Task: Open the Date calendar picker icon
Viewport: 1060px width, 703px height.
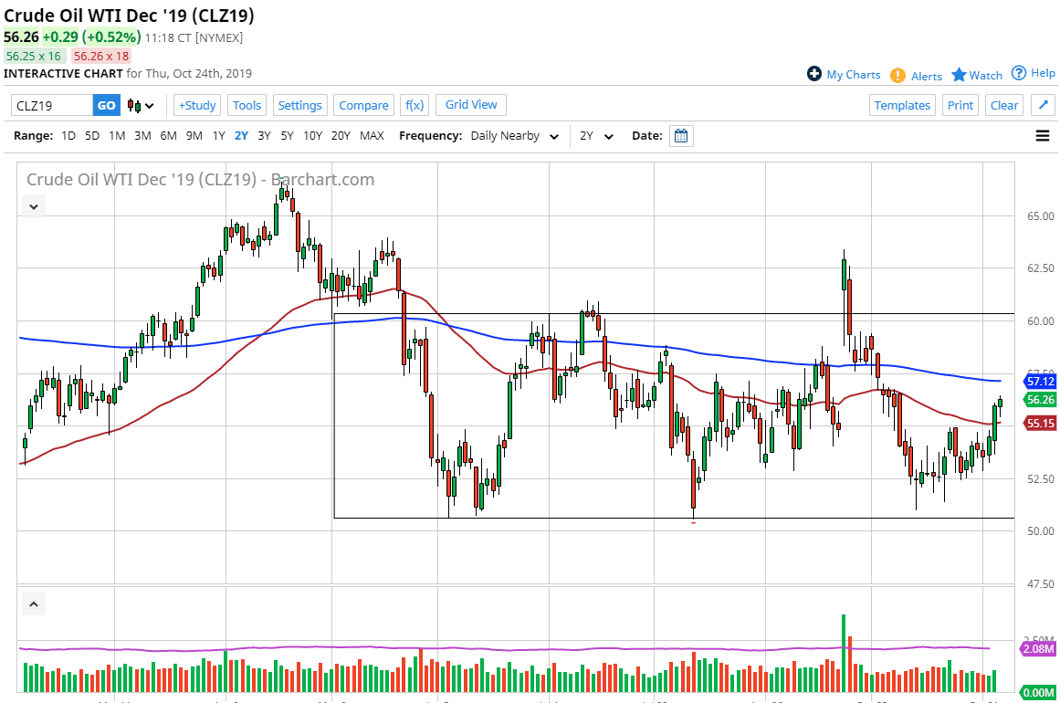Action: [681, 136]
